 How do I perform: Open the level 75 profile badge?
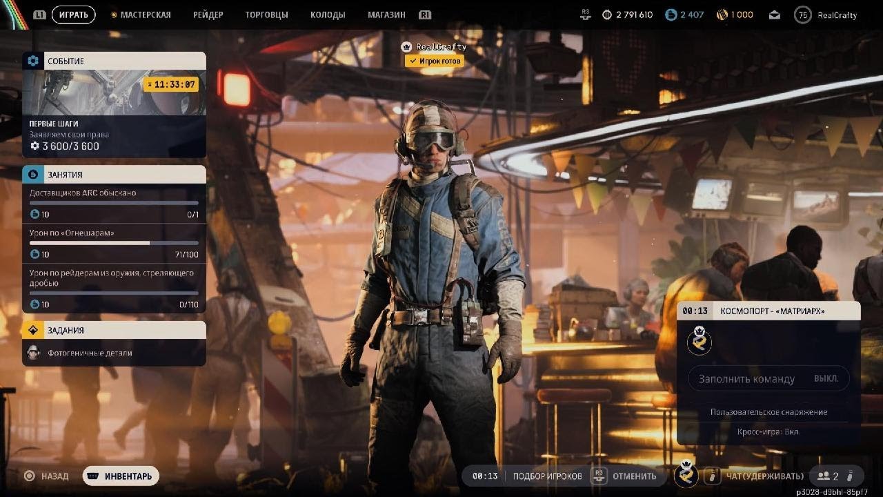[x=802, y=14]
